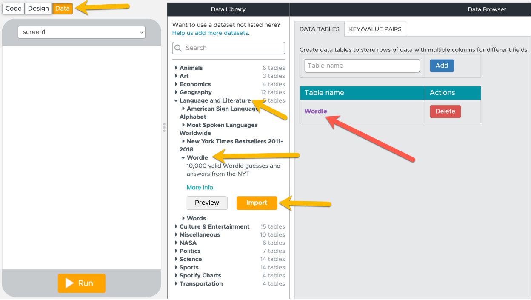Expand New York Times Bestsellers dataset
Image resolution: width=531 pixels, height=300 pixels.
point(232,145)
